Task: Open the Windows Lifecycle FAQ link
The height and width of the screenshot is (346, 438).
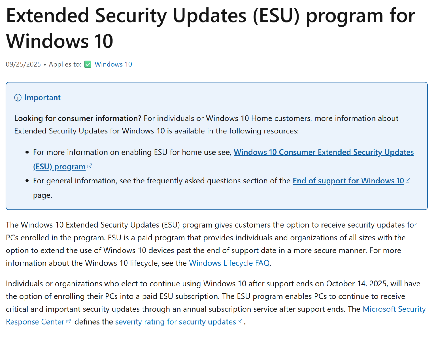Action: coord(229,263)
